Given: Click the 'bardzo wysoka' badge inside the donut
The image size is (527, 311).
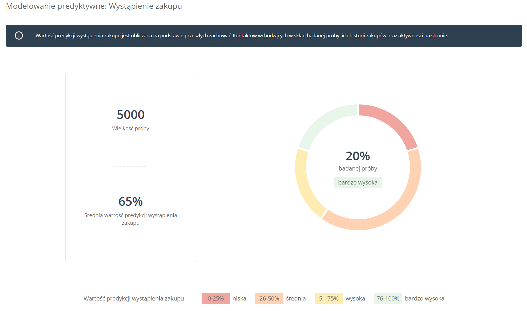Looking at the screenshot, I should [x=358, y=182].
